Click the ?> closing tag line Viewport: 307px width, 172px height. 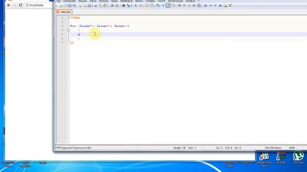coord(72,43)
